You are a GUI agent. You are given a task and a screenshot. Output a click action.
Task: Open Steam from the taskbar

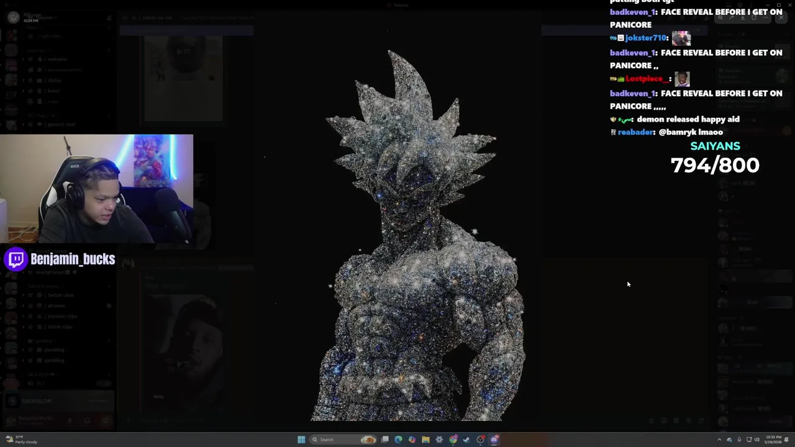point(466,440)
